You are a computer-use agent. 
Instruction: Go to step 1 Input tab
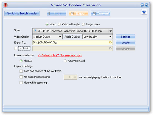point(56,13)
